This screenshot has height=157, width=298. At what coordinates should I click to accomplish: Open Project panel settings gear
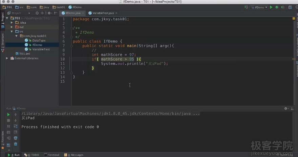point(49,13)
